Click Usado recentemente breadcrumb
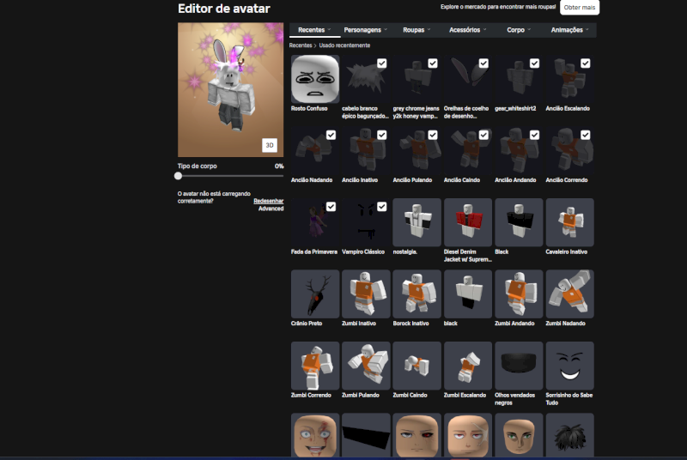 coord(344,45)
